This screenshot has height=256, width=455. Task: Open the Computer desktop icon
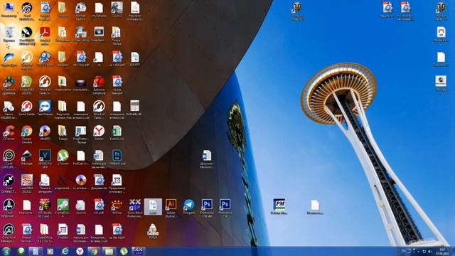(x=9, y=9)
